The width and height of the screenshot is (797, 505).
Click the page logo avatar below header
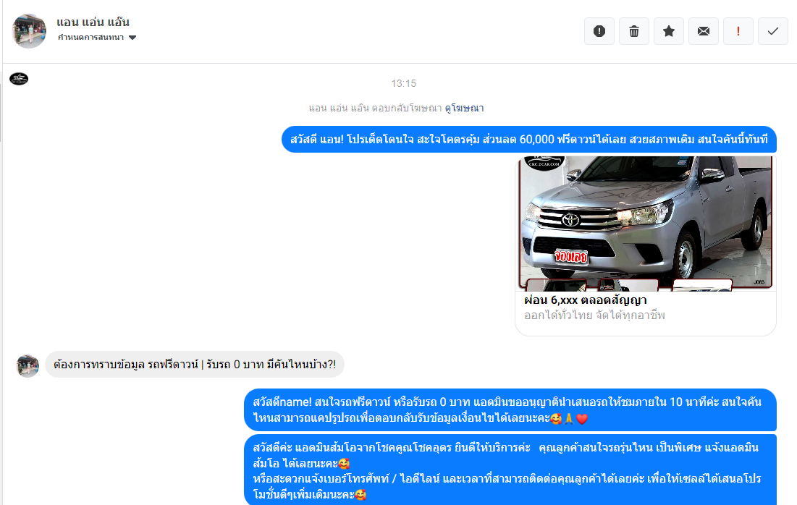19,79
